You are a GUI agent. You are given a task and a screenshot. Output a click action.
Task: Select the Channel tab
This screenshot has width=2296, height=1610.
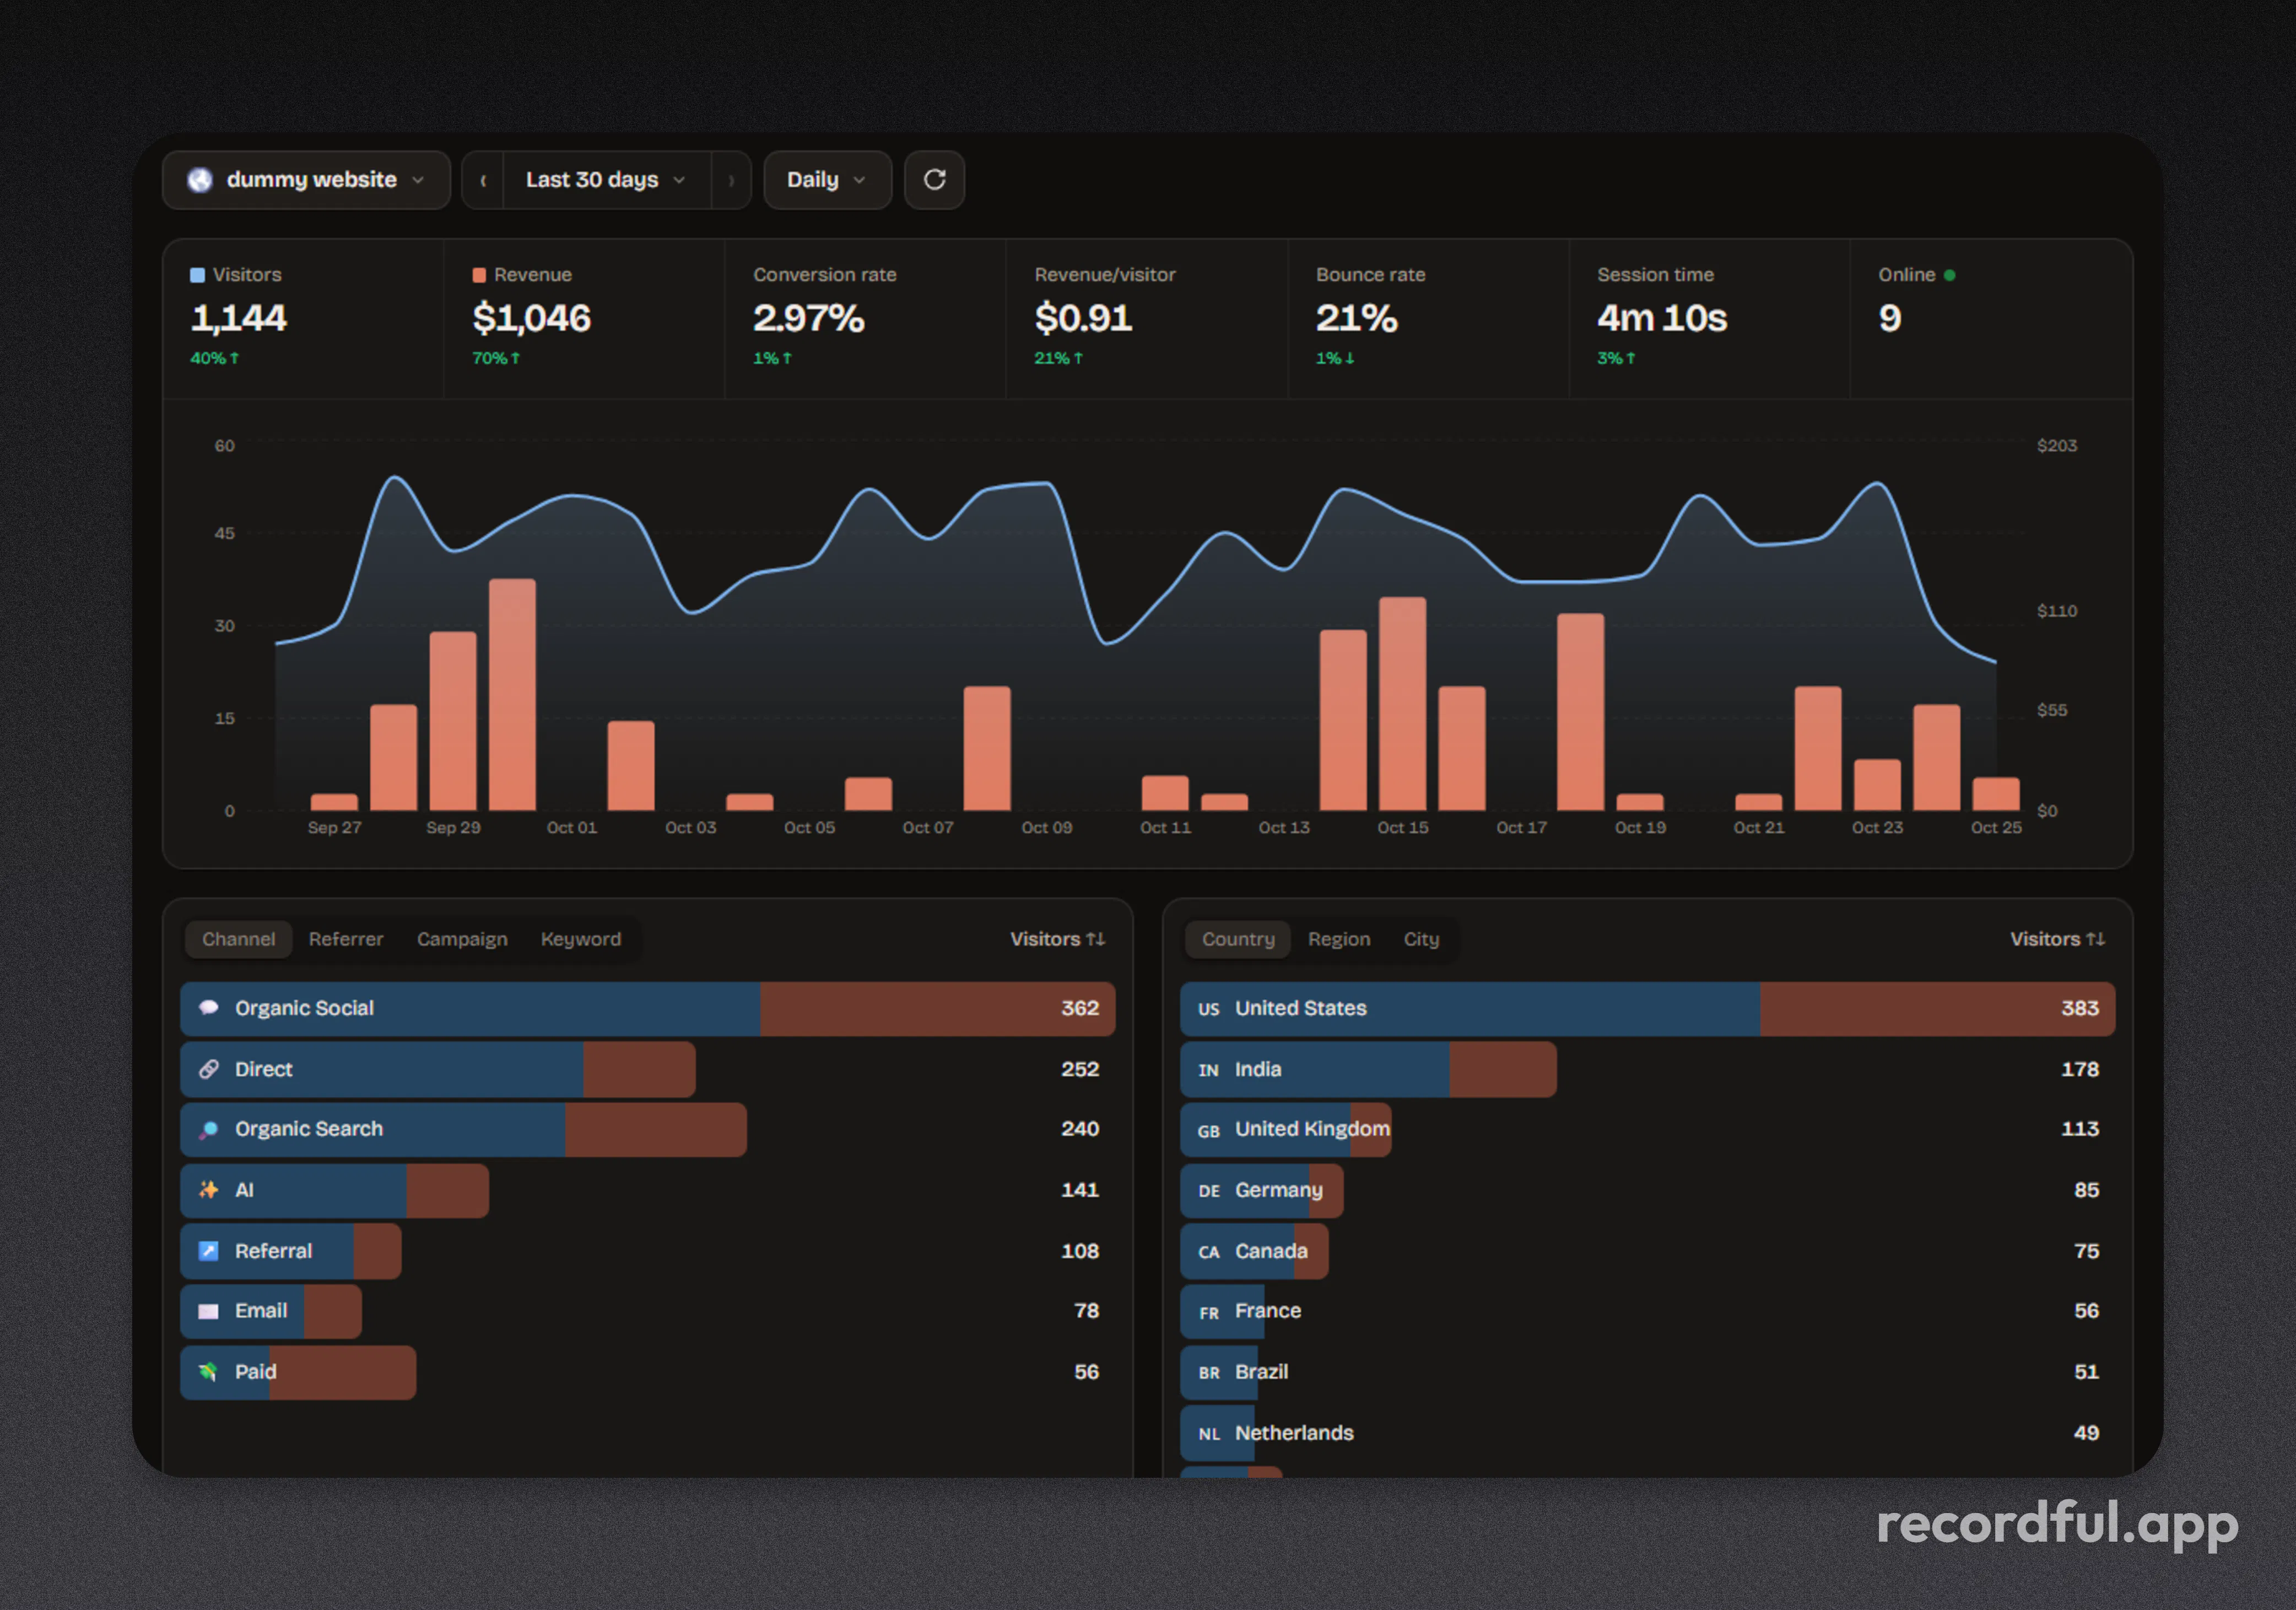coord(238,939)
